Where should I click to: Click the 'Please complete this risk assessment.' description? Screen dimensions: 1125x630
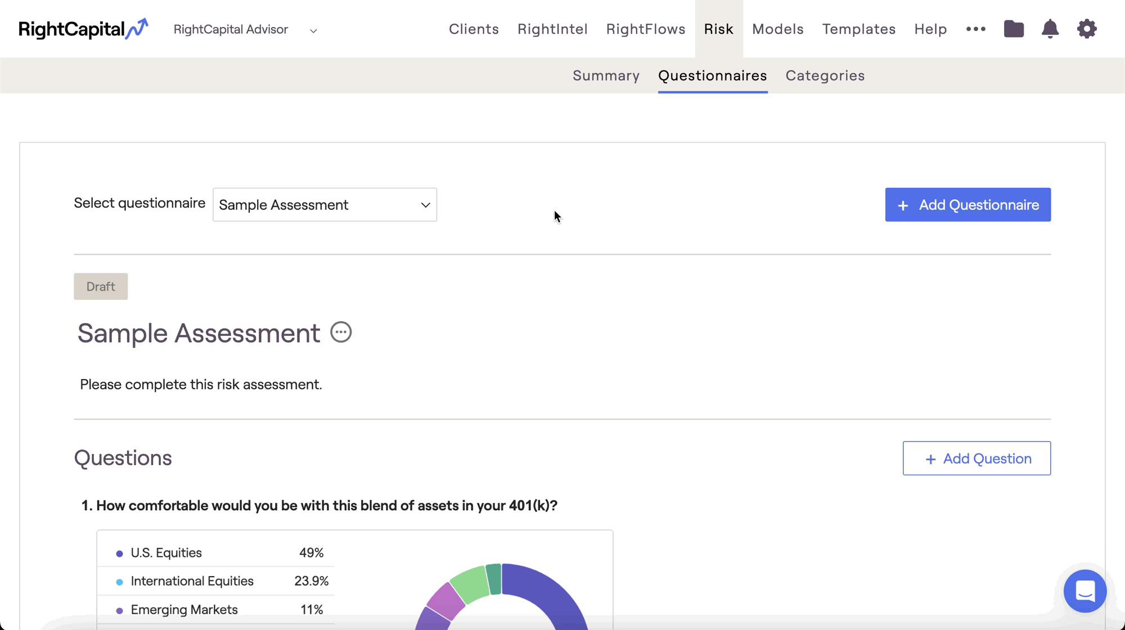pos(201,384)
